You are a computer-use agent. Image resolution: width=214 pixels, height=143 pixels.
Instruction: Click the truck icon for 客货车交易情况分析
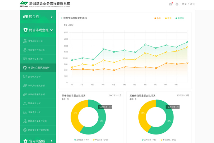click(25, 68)
